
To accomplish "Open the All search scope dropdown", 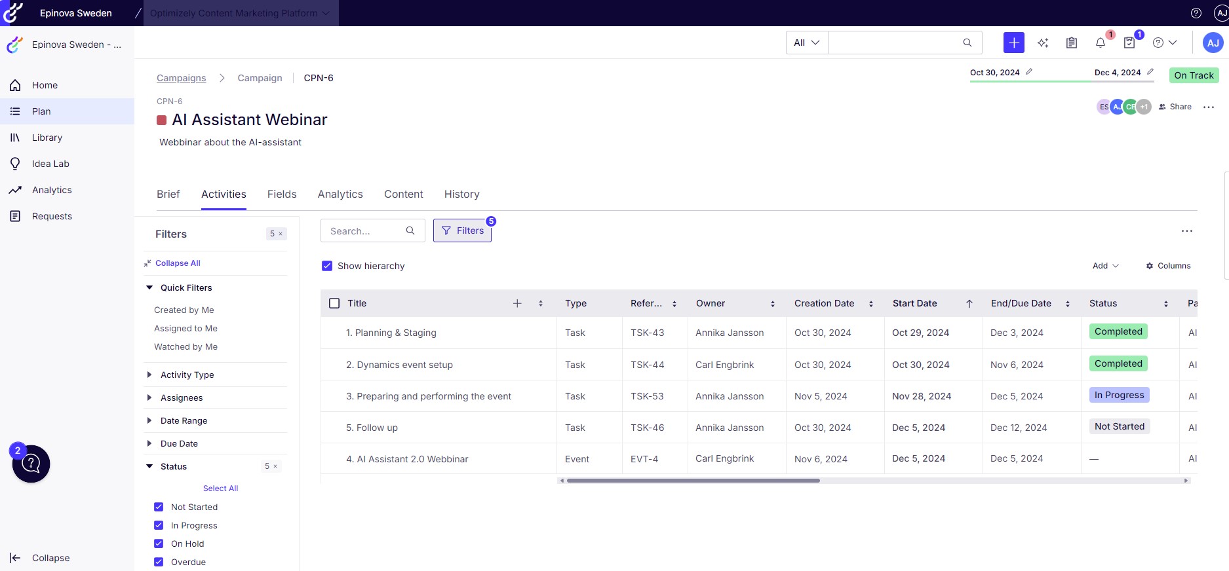I will 807,43.
